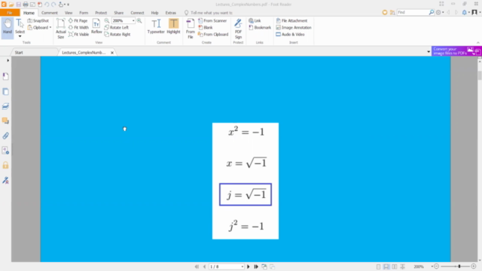Screen dimensions: 482x271
Task: Enable facing pages display mode
Action: point(395,266)
